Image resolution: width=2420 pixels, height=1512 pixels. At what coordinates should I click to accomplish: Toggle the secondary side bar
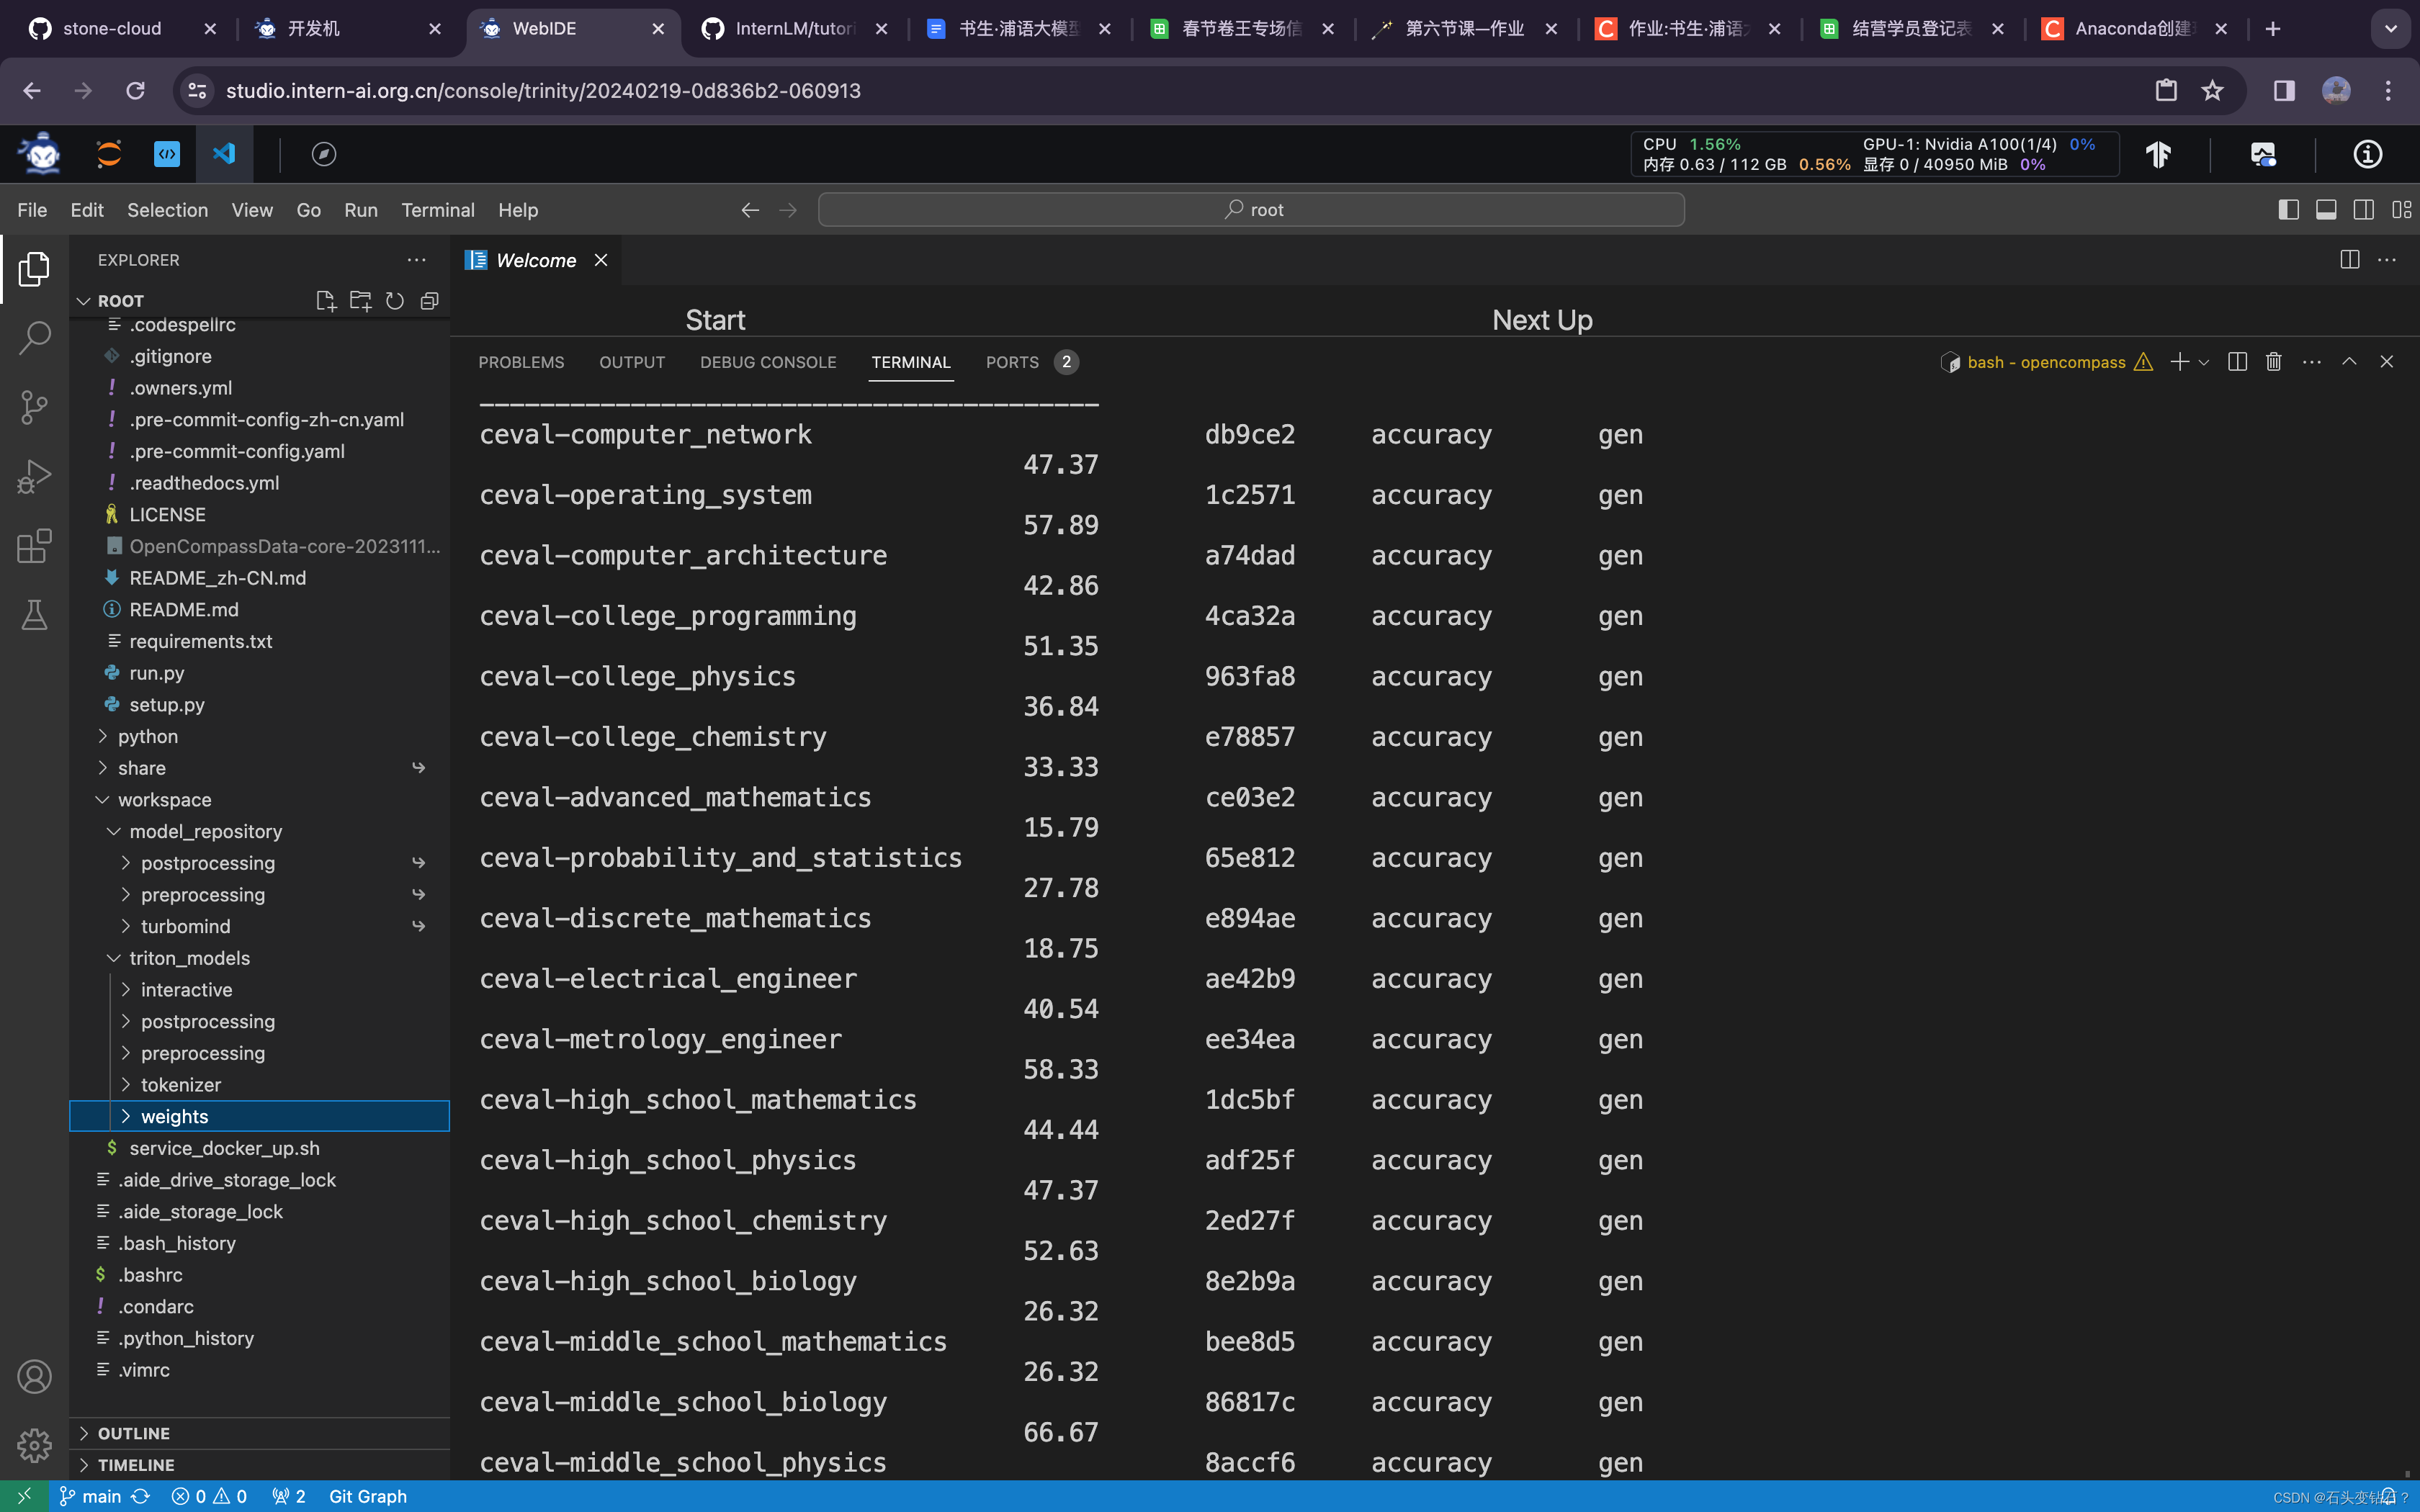click(2364, 209)
